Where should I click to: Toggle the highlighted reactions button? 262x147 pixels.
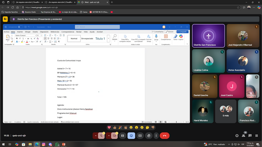tap(131, 136)
